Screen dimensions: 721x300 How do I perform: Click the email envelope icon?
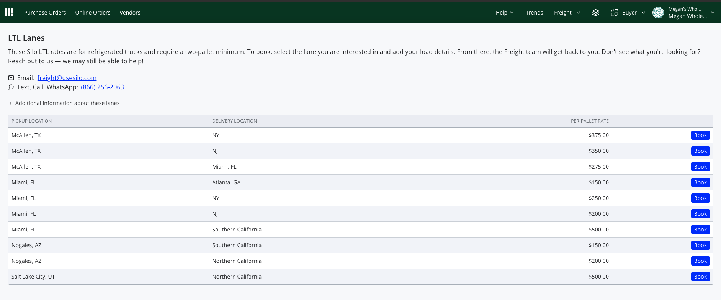click(x=11, y=78)
